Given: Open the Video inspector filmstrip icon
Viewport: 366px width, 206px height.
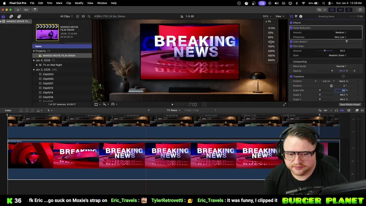Looking at the screenshot, I should coord(291,16).
